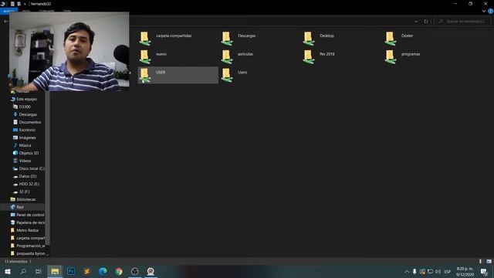This screenshot has width=494, height=278.
Task: Open the Desktop shared folder icon
Action: [x=309, y=39]
